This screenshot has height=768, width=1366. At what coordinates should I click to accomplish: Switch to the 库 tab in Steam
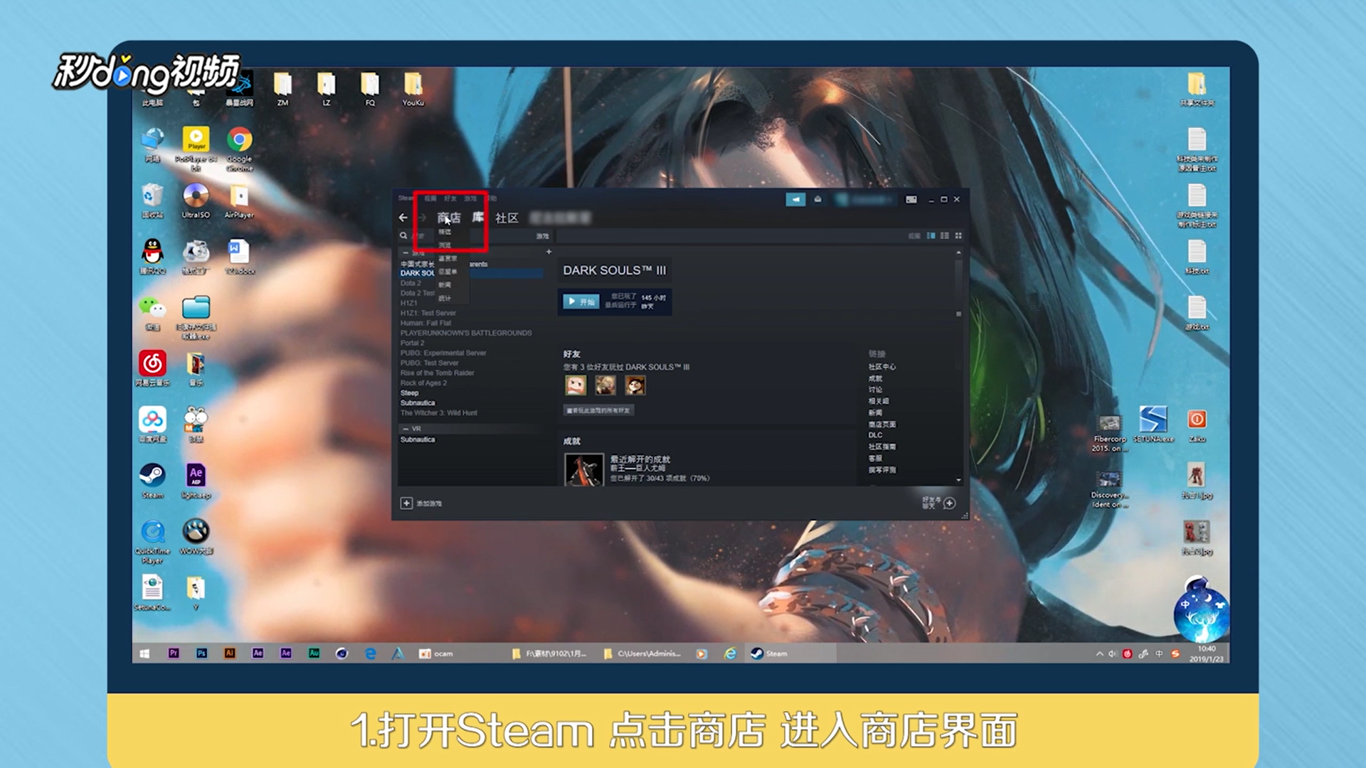point(478,217)
